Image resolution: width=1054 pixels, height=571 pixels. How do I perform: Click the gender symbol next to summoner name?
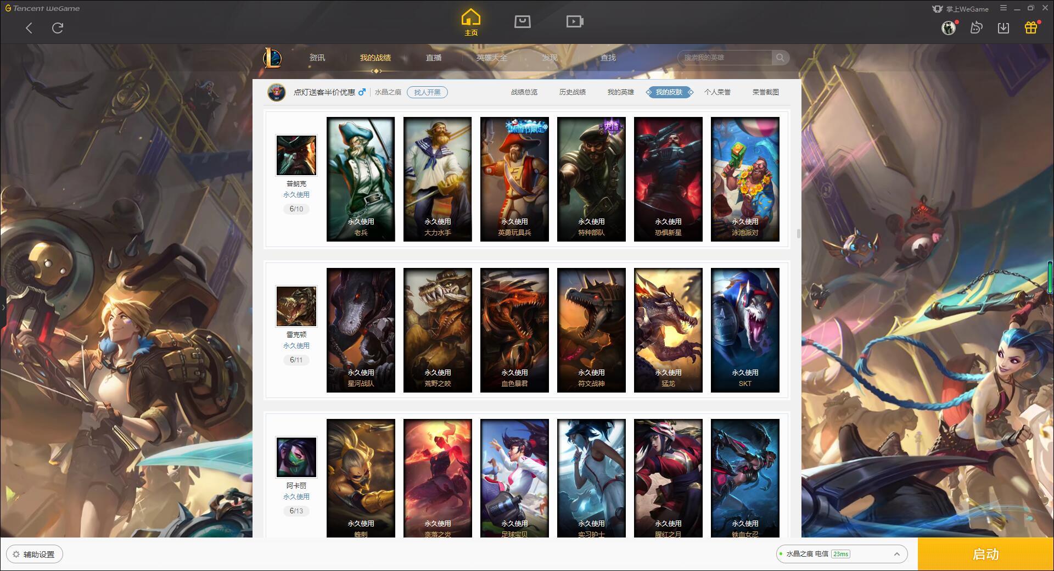(x=362, y=92)
